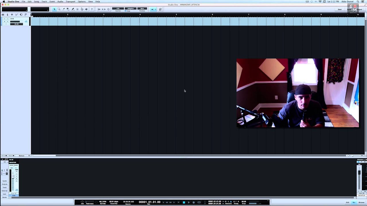Click the Play button in transport
The image size is (367, 206).
[x=189, y=202]
